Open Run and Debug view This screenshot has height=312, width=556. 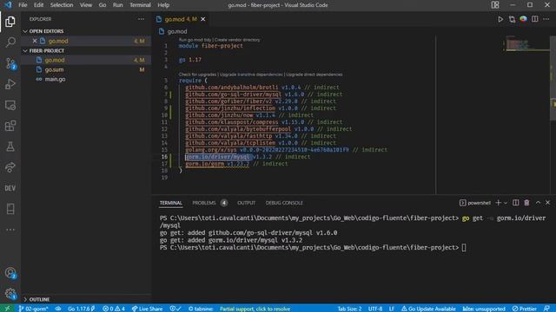(x=10, y=84)
